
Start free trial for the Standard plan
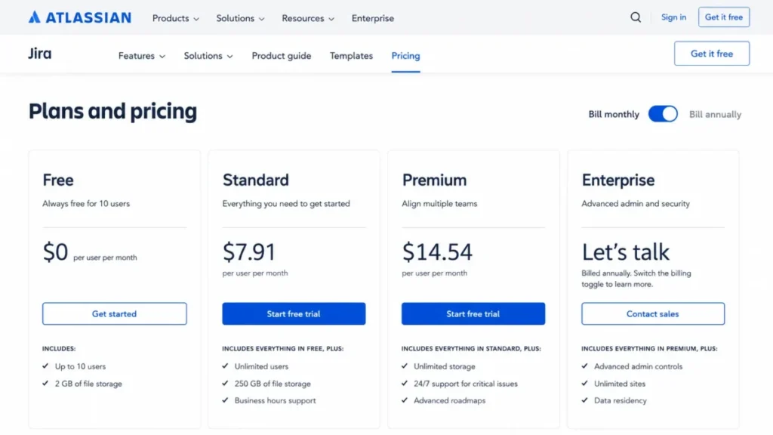[294, 313]
